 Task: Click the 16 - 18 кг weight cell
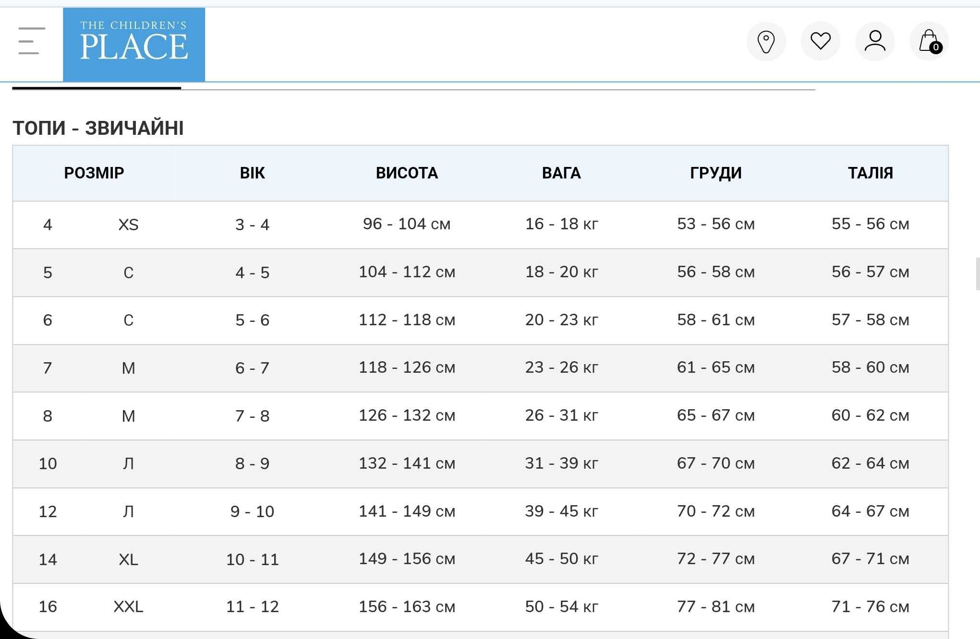pyautogui.click(x=561, y=224)
